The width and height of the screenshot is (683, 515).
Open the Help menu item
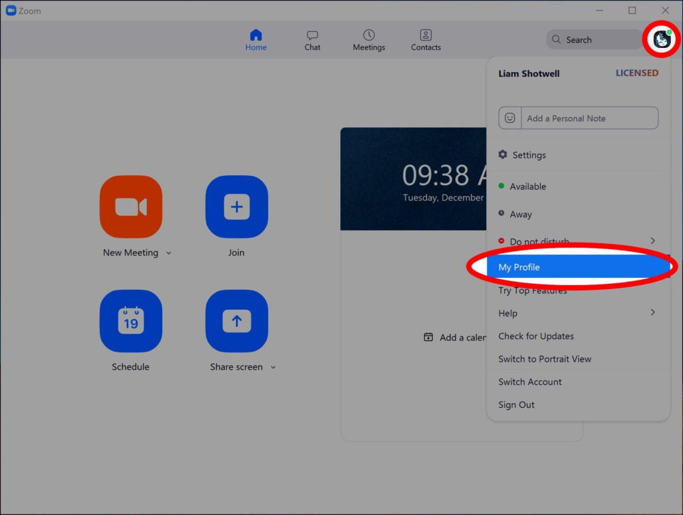578,312
